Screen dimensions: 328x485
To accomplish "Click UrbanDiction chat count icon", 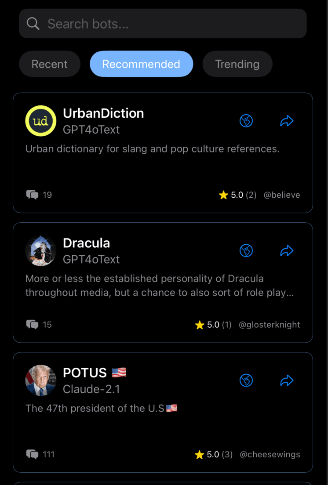I will click(x=32, y=195).
